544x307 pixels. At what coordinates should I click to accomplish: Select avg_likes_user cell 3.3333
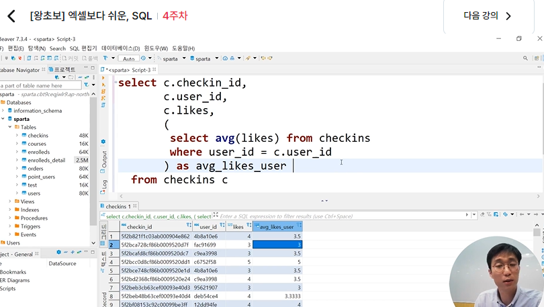tap(277, 296)
